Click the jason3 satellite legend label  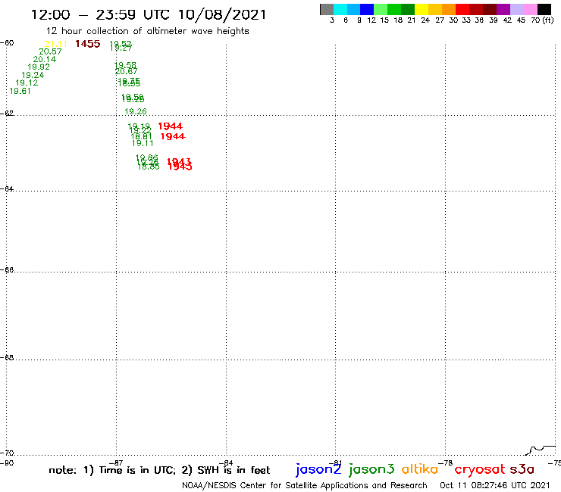(371, 469)
